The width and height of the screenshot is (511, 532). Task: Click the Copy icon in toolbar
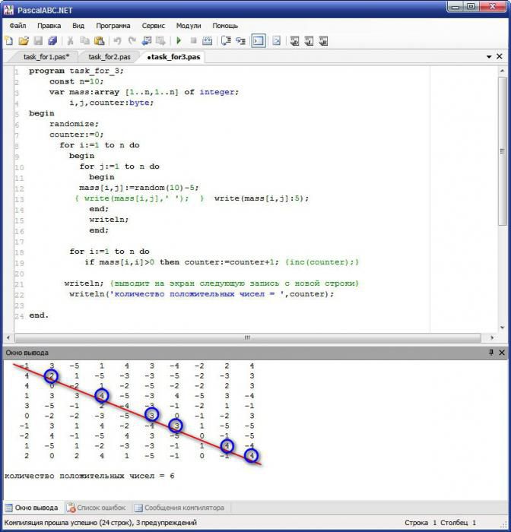84,41
